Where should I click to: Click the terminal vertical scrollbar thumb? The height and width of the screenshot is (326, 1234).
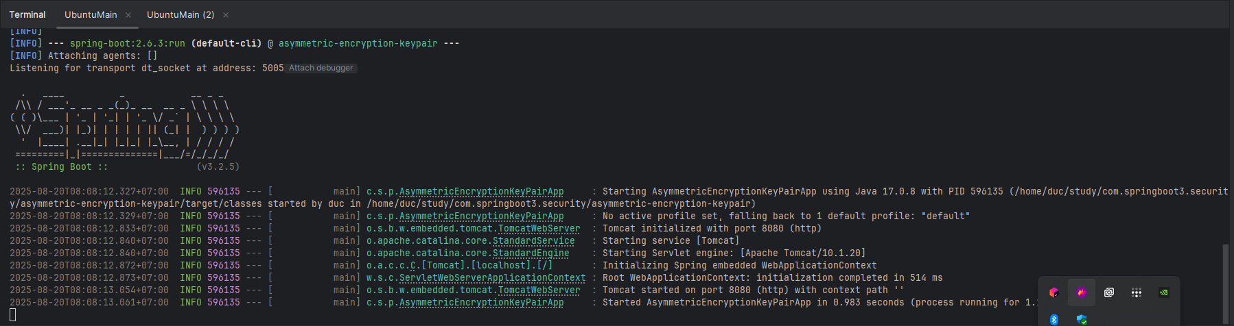[1226, 283]
